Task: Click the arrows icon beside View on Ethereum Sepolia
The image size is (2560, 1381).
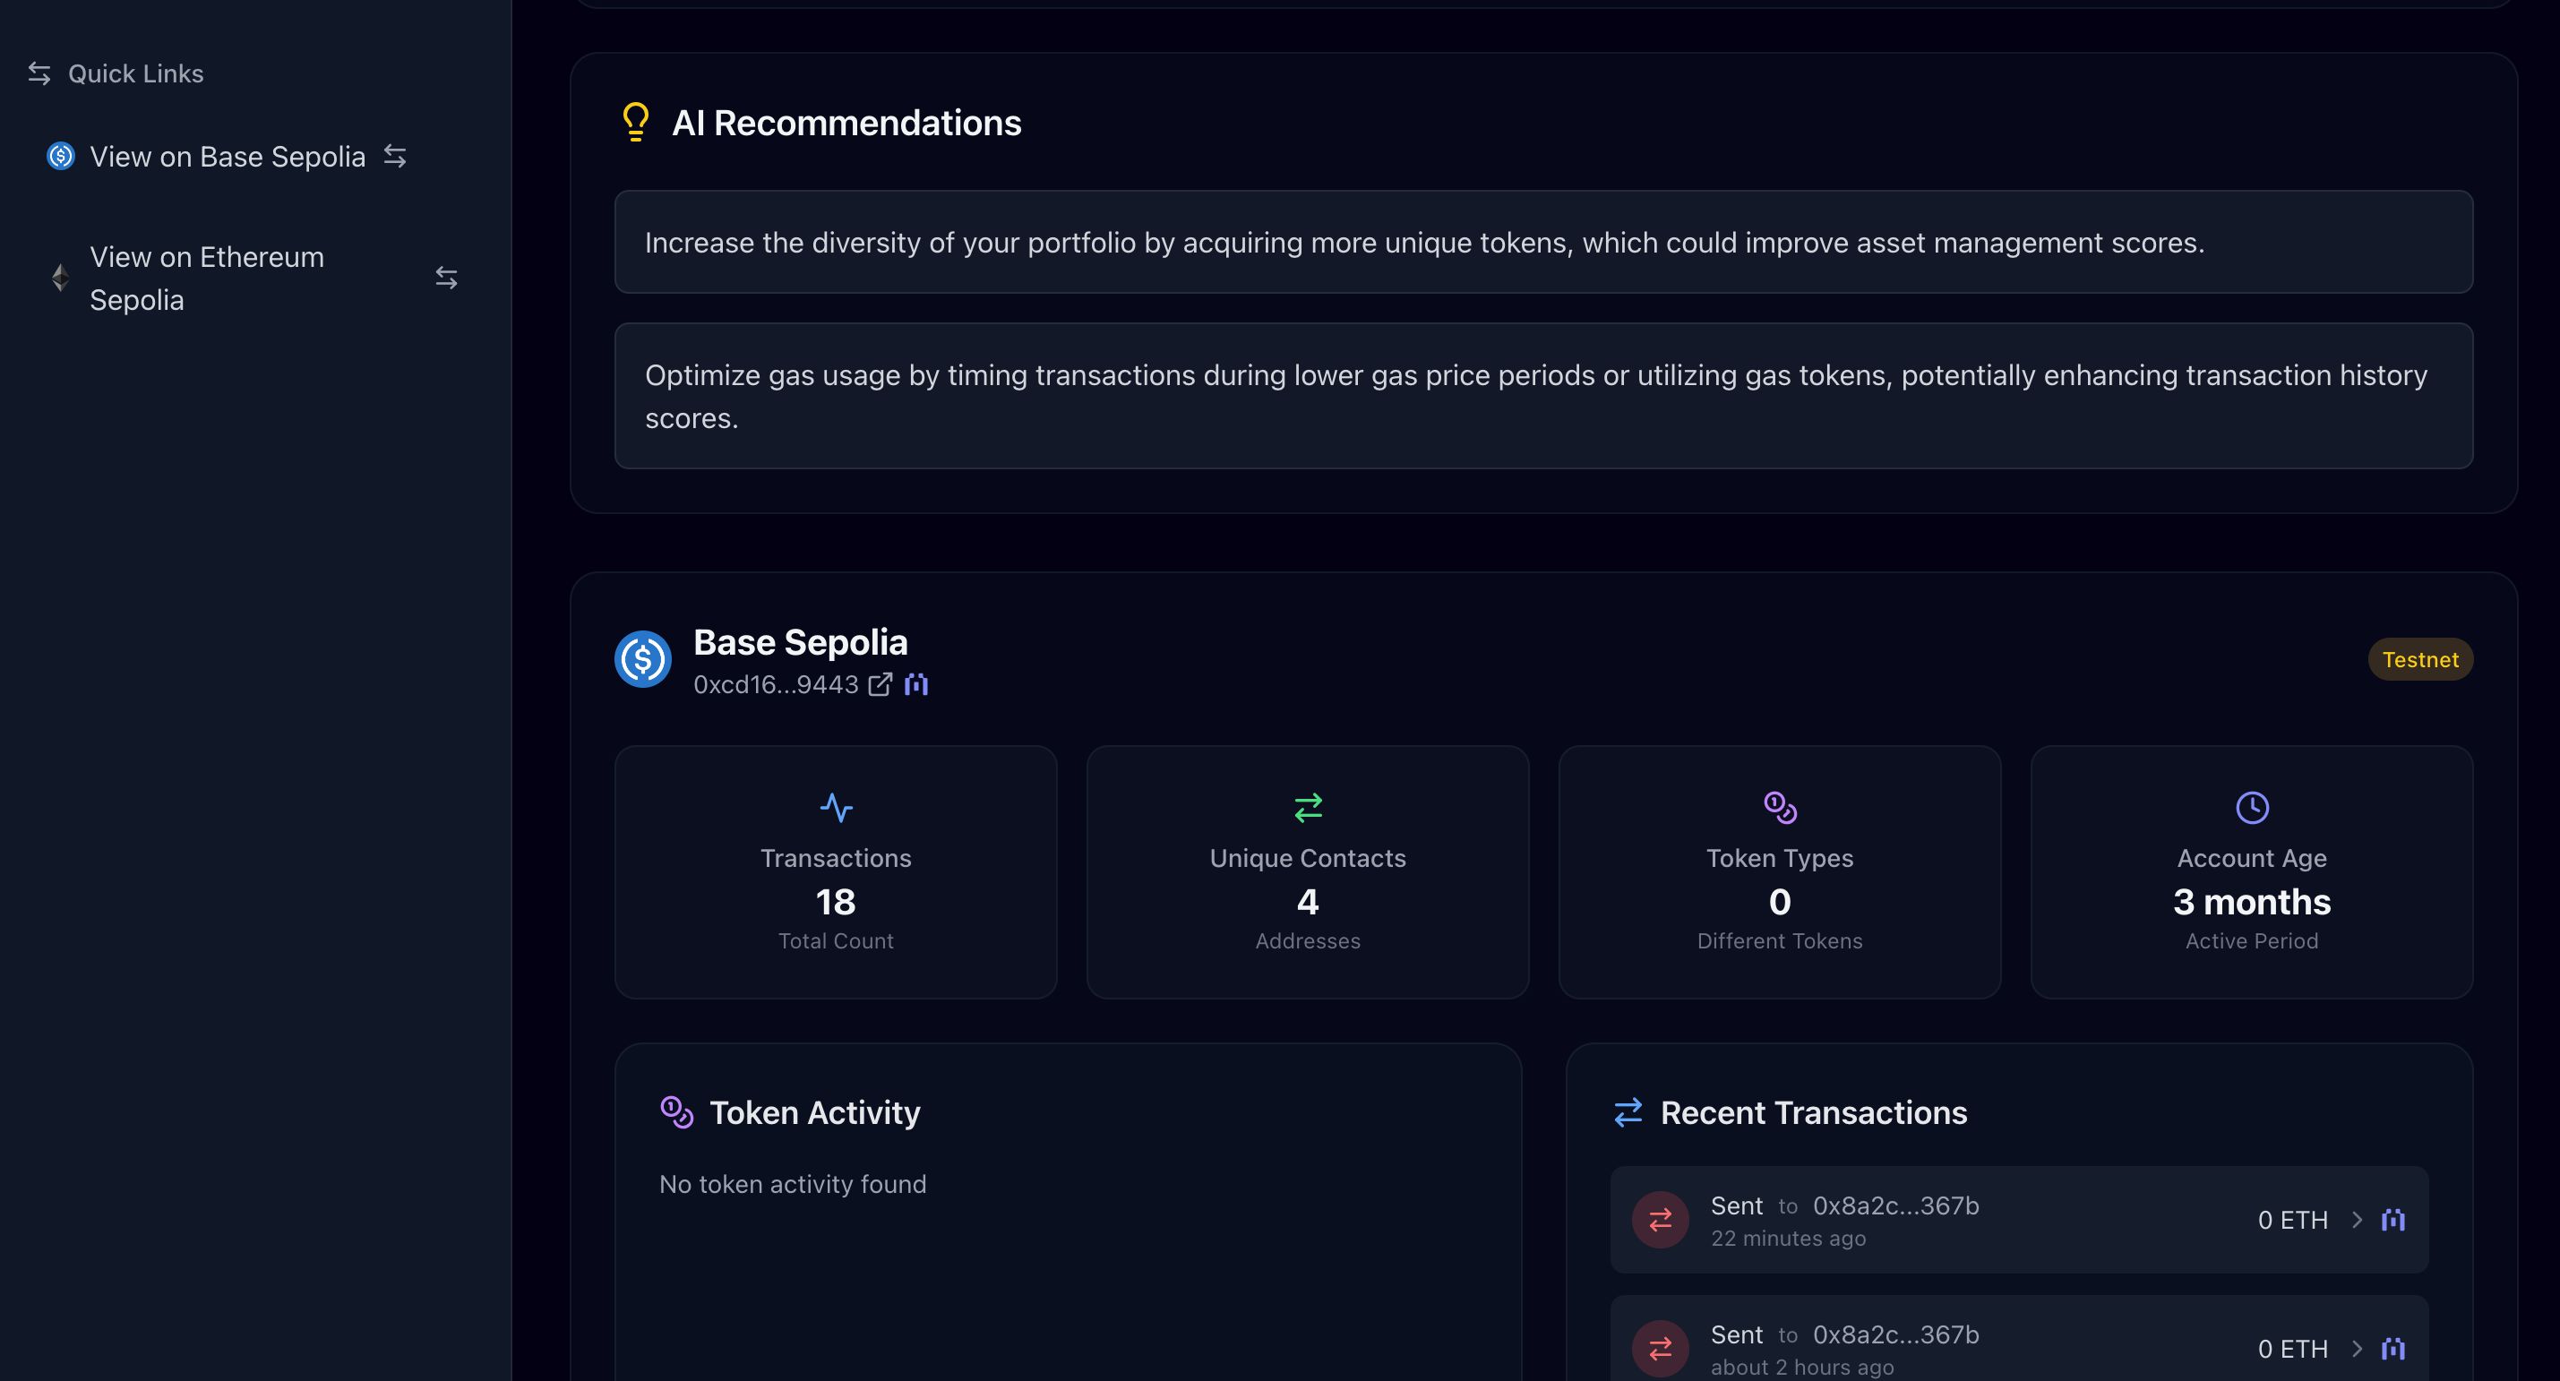Action: pos(446,279)
